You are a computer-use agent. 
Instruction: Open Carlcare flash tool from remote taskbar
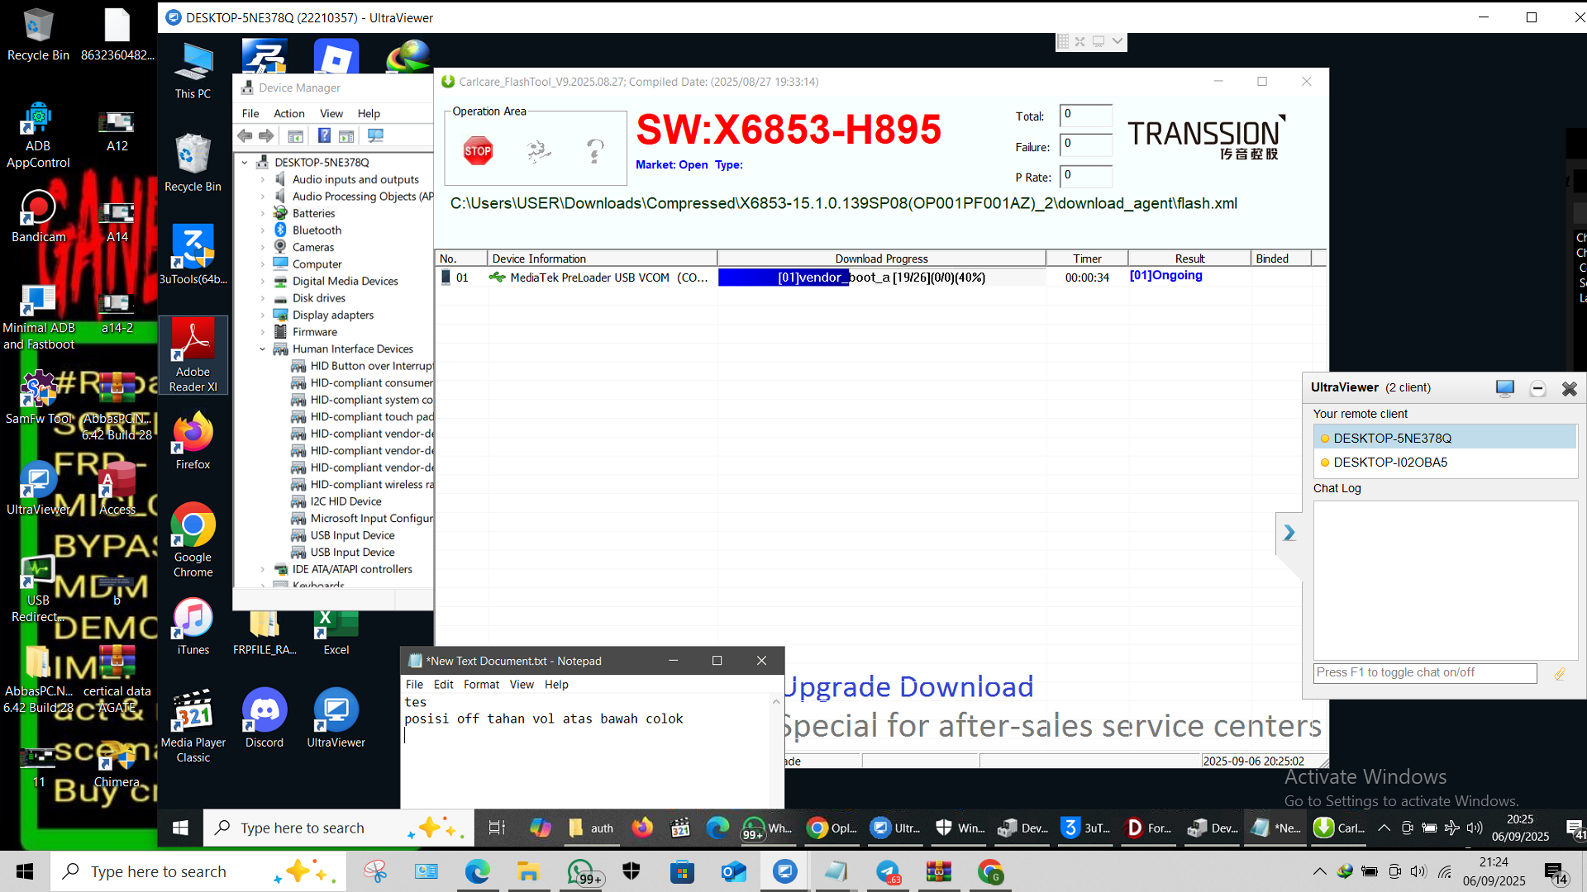pos(1340,828)
